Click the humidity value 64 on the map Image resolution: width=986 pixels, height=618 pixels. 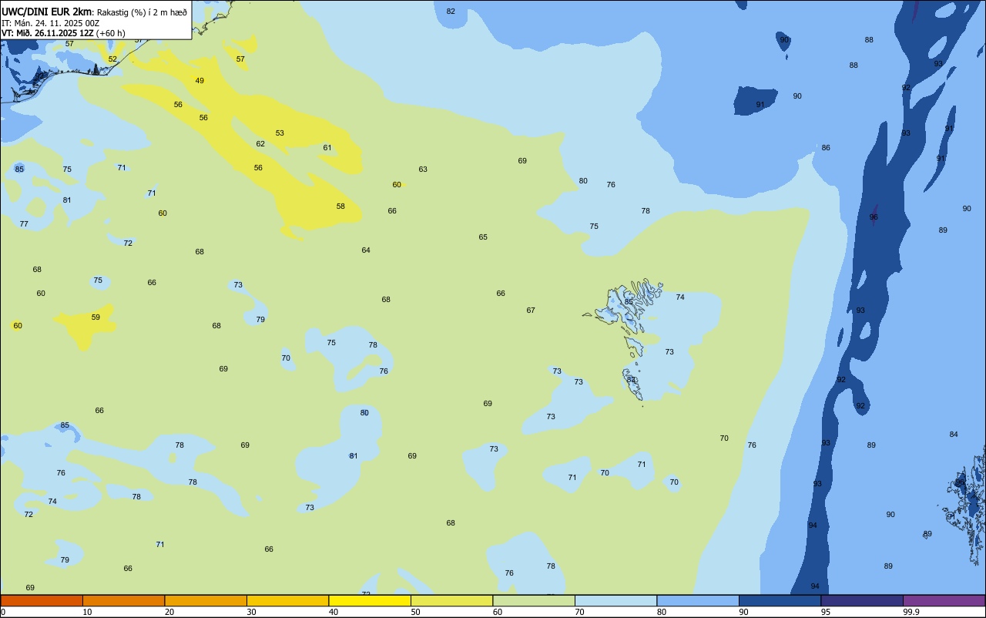click(366, 250)
